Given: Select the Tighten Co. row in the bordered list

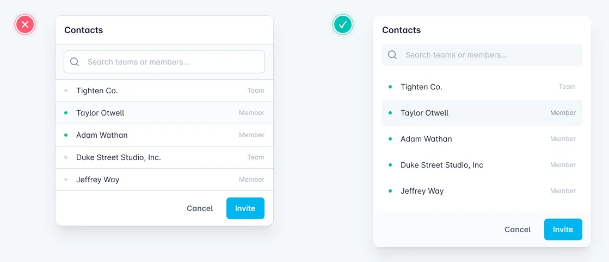Looking at the screenshot, I should (164, 91).
